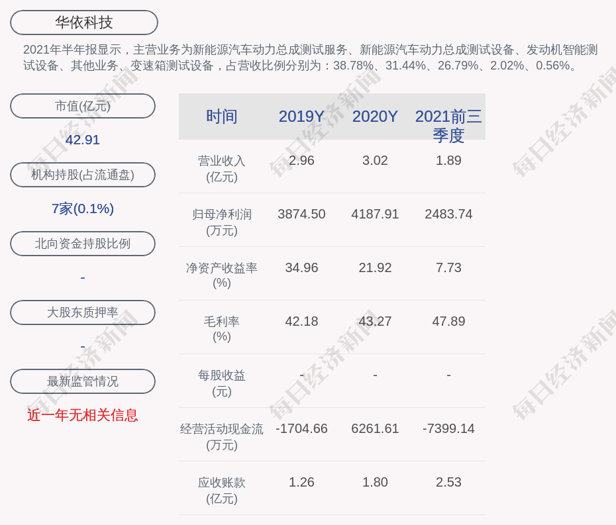Viewport: 616px width, 525px height.
Task: Select the 市值(亿元) label pill
Action: pyautogui.click(x=83, y=106)
